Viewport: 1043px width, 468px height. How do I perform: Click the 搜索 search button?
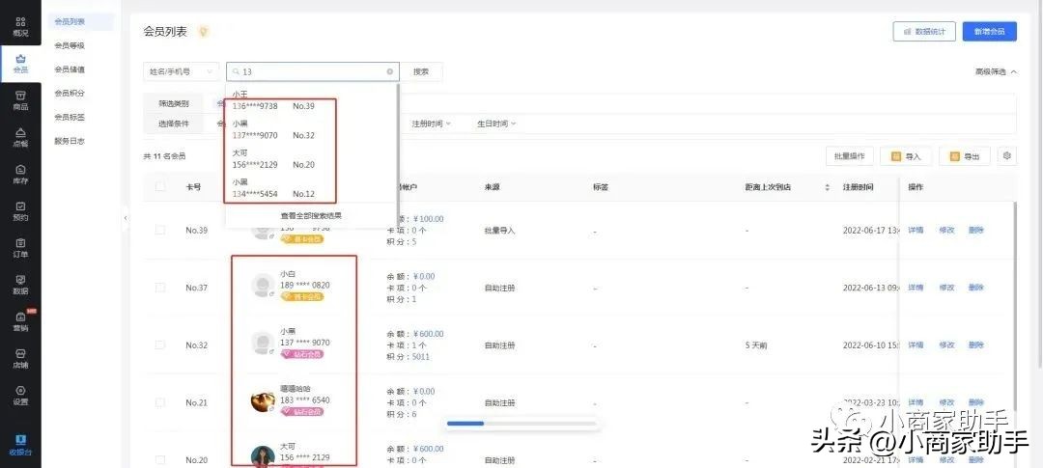coord(421,71)
